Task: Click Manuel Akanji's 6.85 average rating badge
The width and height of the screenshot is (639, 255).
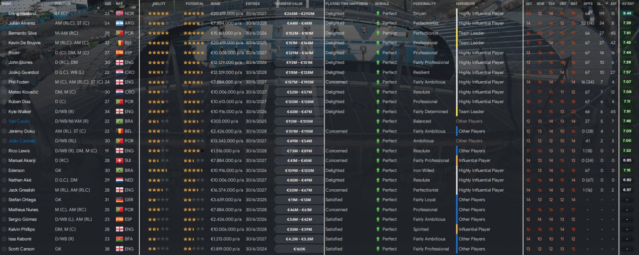Action: [x=627, y=161]
